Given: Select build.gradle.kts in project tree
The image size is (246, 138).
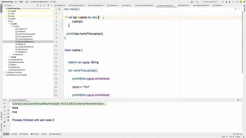Looking at the screenshot, I should (x=16, y=60).
